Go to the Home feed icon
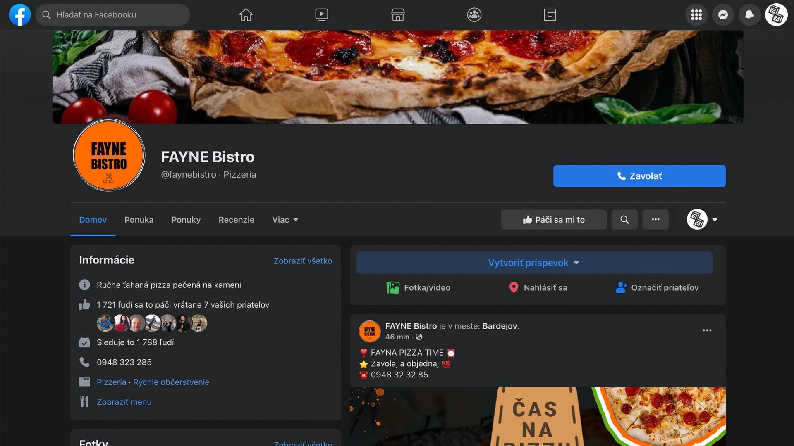The width and height of the screenshot is (794, 446). click(246, 15)
